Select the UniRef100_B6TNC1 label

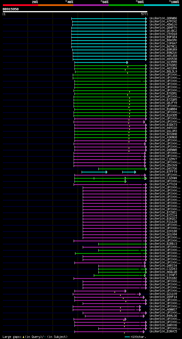point(163,47)
